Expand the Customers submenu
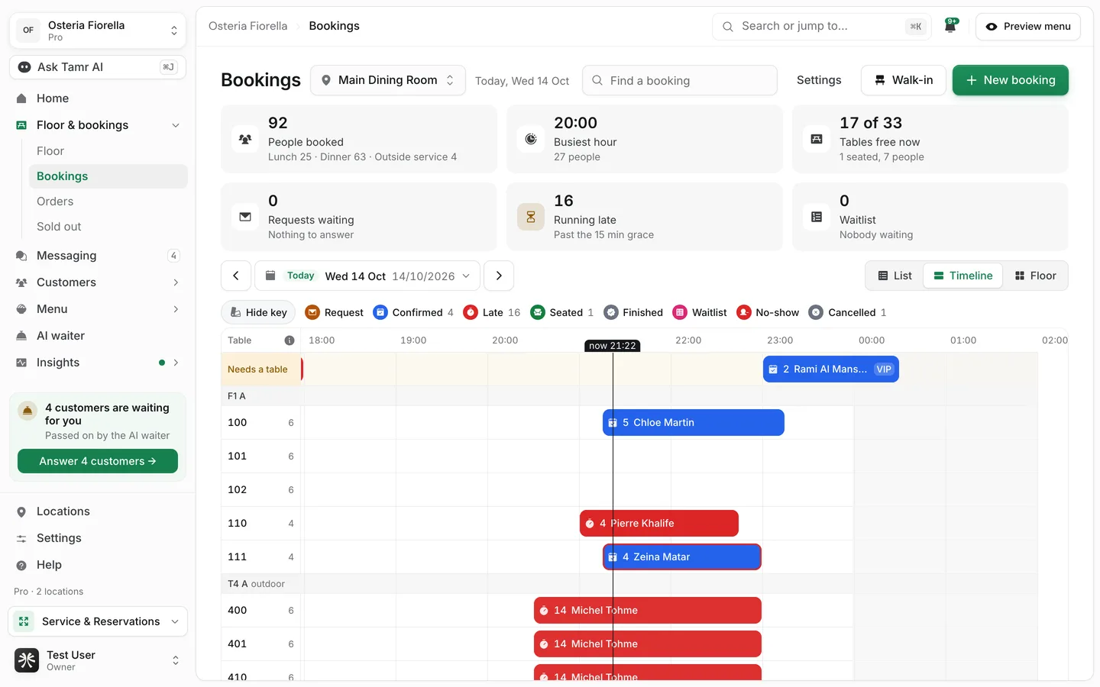 click(176, 282)
